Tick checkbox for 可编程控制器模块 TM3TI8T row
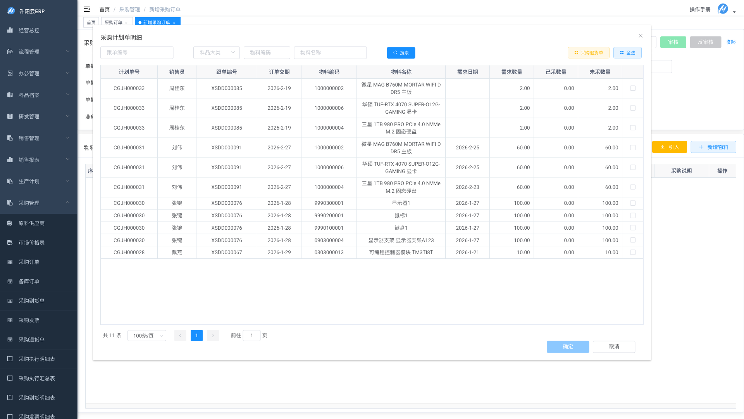The height and width of the screenshot is (419, 744). pos(633,252)
